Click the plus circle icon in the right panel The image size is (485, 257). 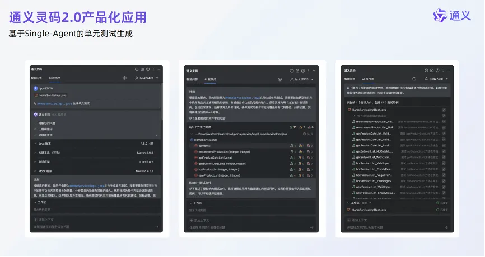point(414,79)
